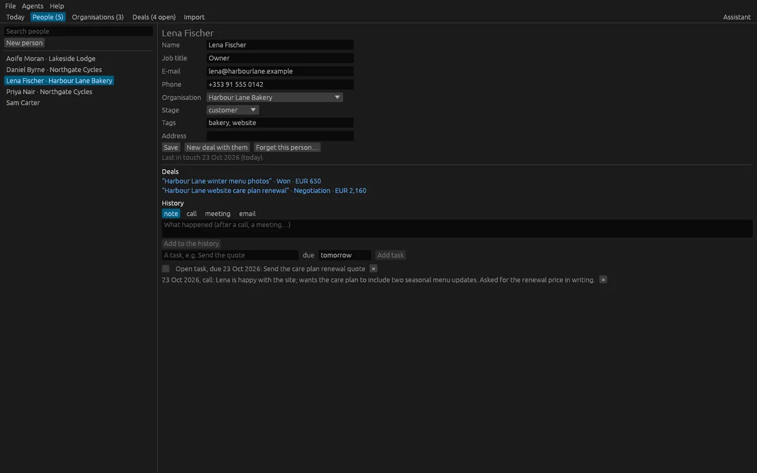Open the Help menu
The height and width of the screenshot is (473, 757).
tap(57, 6)
